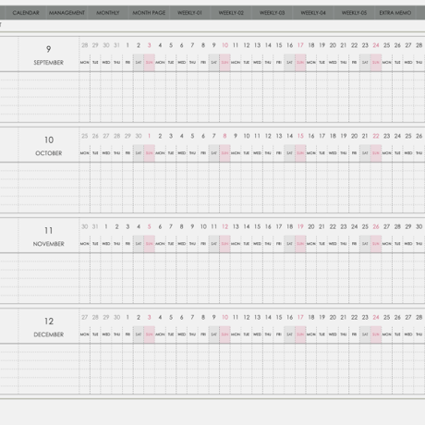Select the SEPTEMBER month label
This screenshot has height=425, width=425.
click(48, 63)
